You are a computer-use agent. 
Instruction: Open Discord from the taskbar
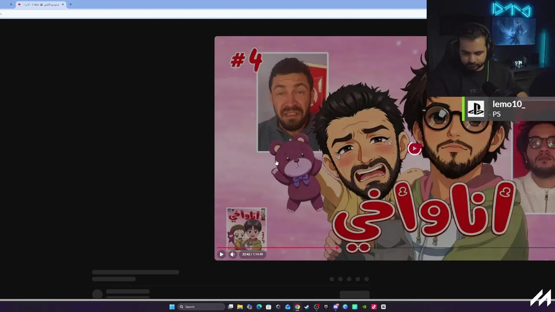pyautogui.click(x=335, y=307)
